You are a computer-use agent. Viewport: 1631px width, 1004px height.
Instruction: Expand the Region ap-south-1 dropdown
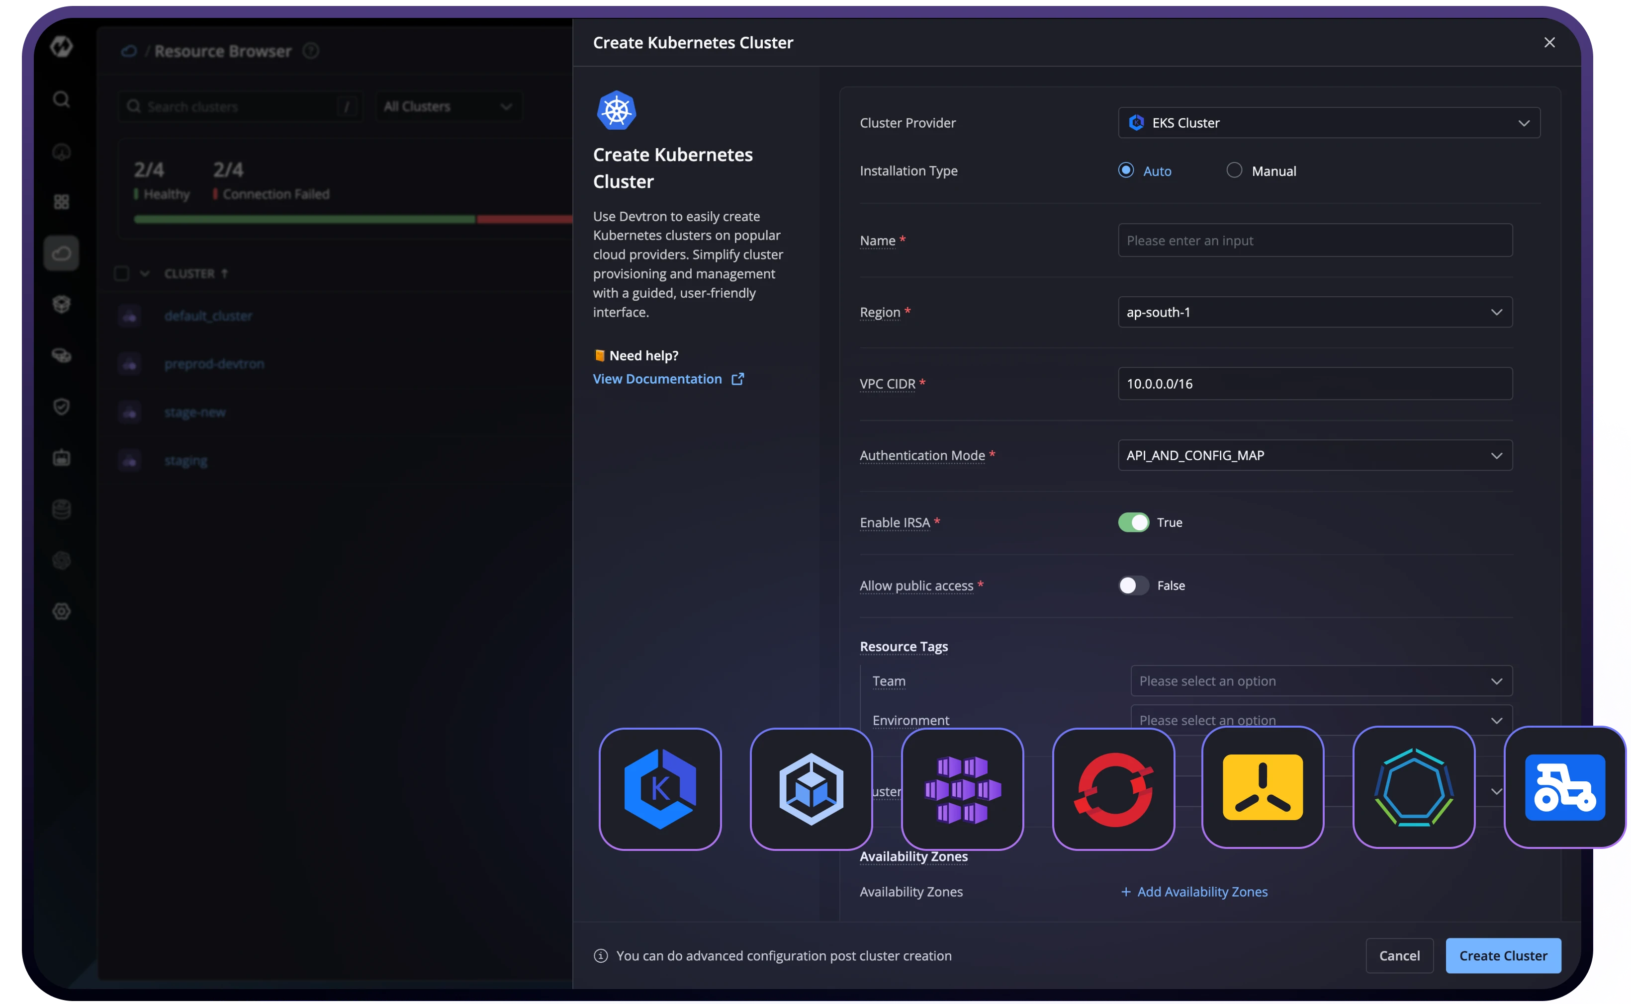click(1315, 312)
